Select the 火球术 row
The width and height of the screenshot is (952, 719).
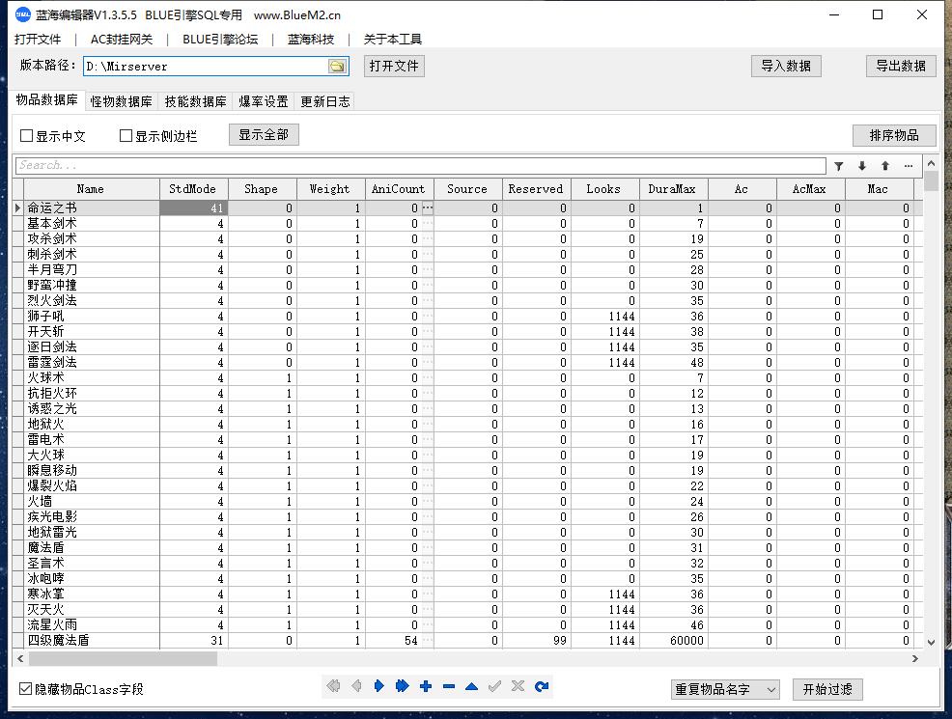coord(467,378)
